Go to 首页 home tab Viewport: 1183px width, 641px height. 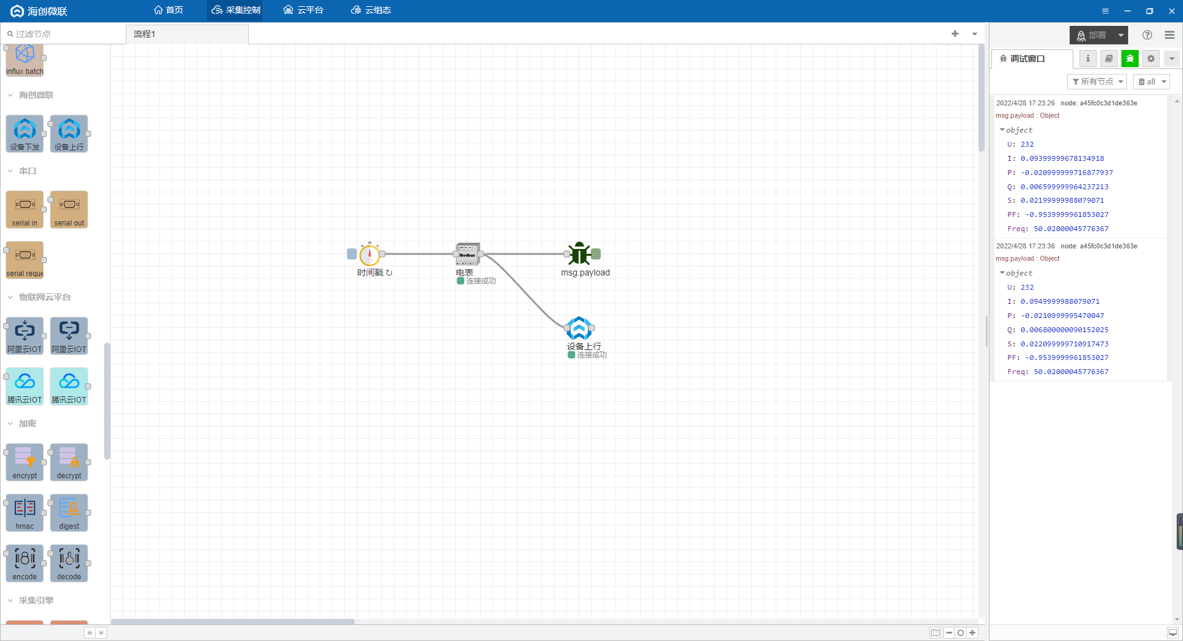point(169,10)
